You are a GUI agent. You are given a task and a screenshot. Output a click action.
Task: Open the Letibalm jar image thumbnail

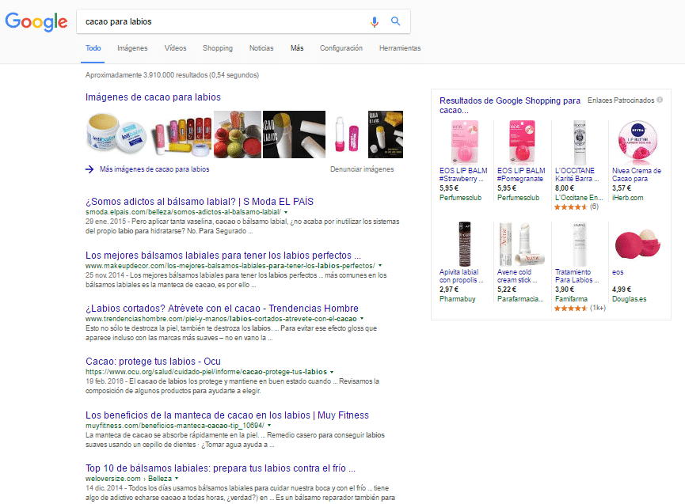[117, 135]
